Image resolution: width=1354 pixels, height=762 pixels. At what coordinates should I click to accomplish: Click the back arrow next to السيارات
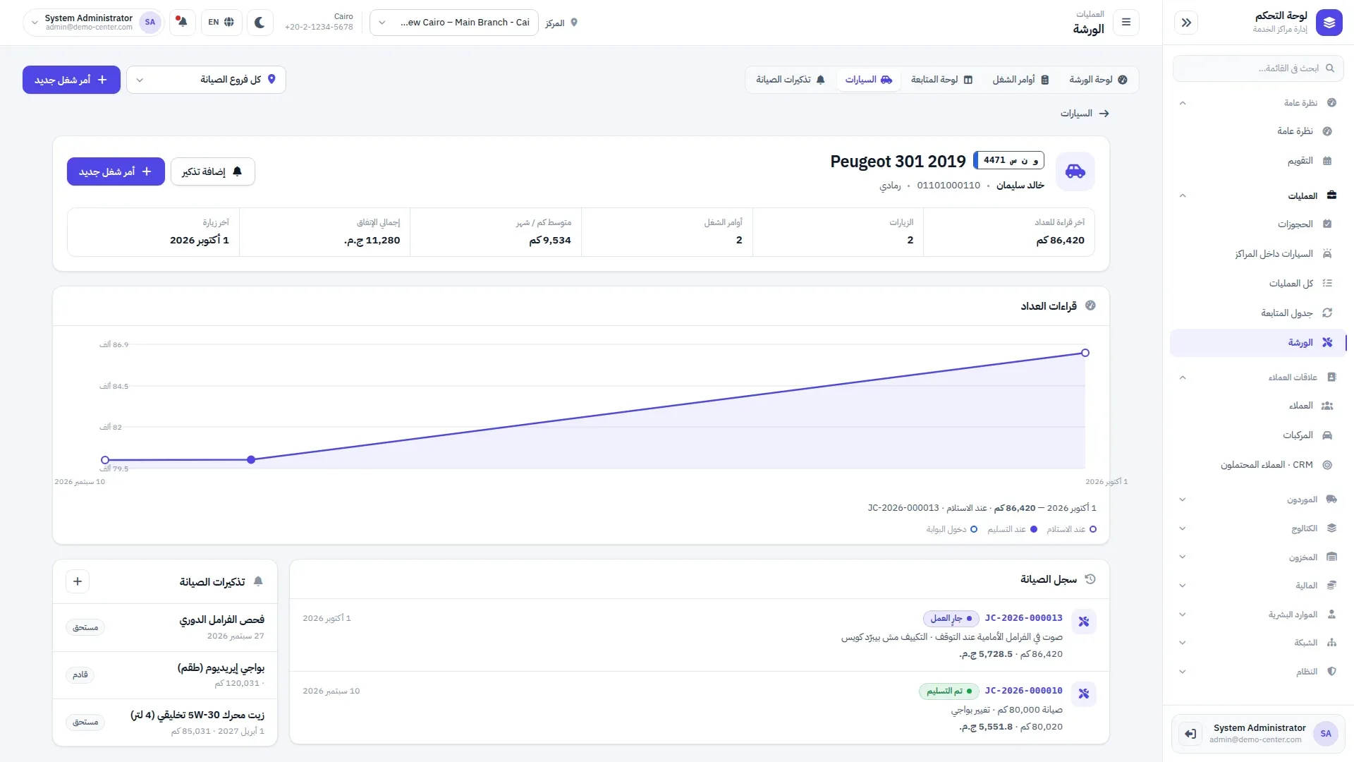click(1104, 114)
